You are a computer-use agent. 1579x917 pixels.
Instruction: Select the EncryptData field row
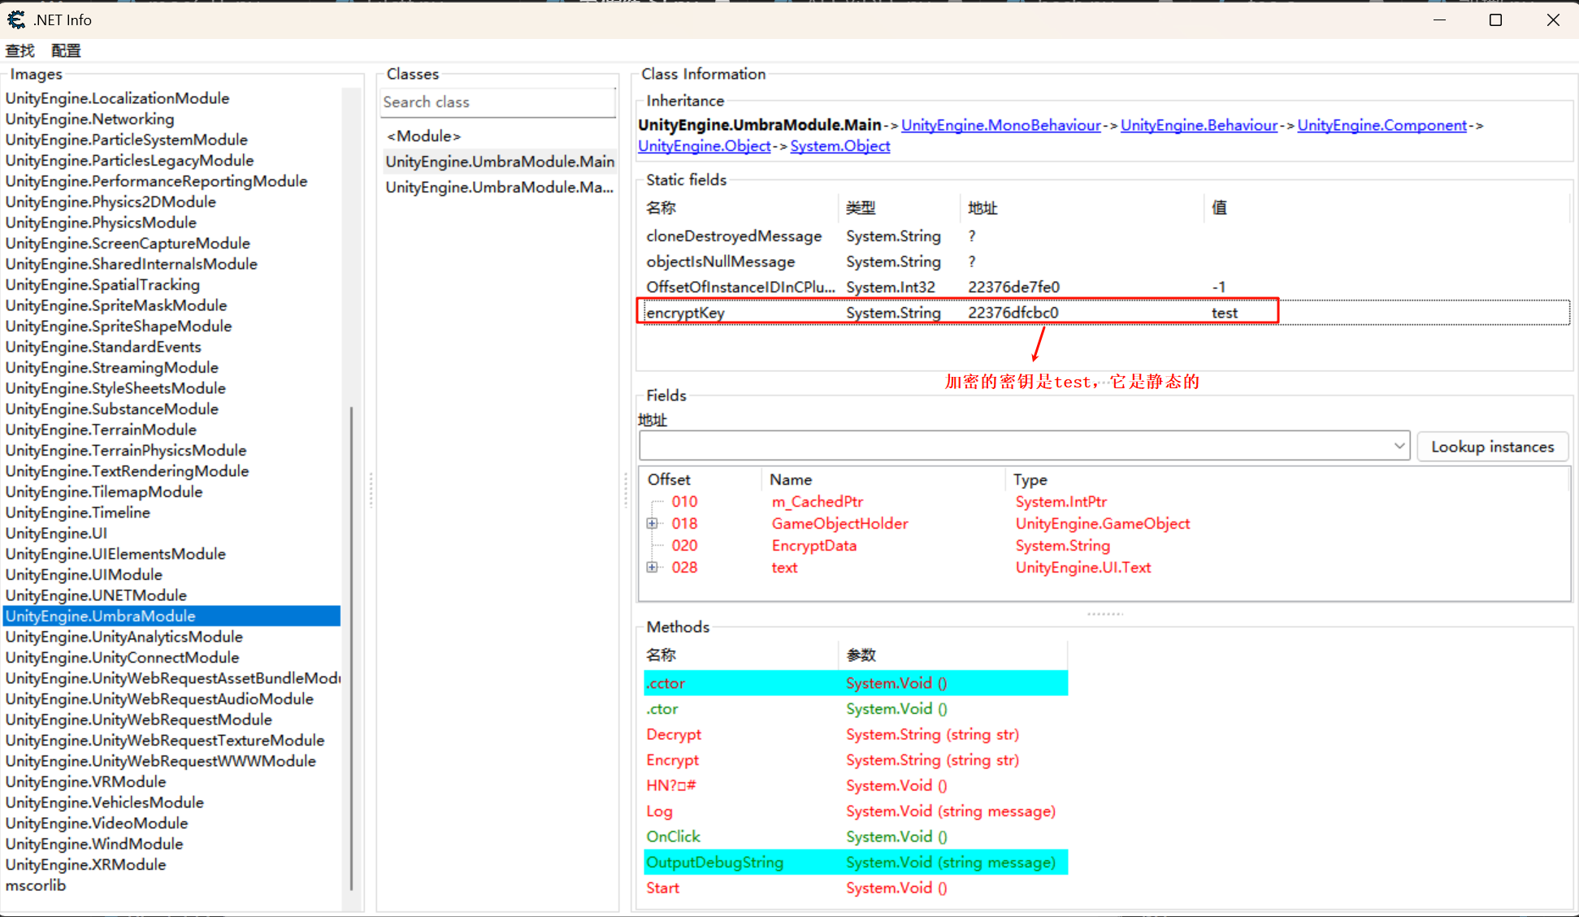point(813,546)
